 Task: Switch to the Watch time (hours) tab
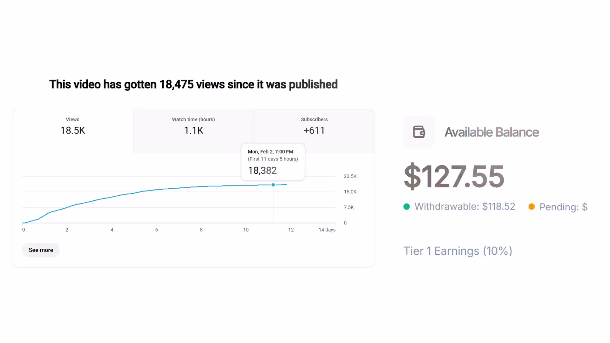pos(193,131)
